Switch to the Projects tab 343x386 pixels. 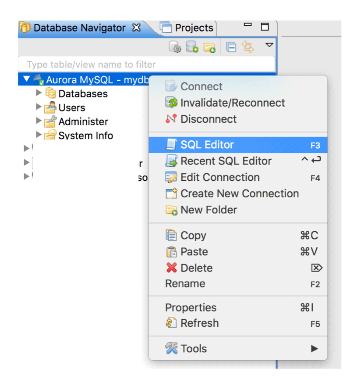pos(187,28)
